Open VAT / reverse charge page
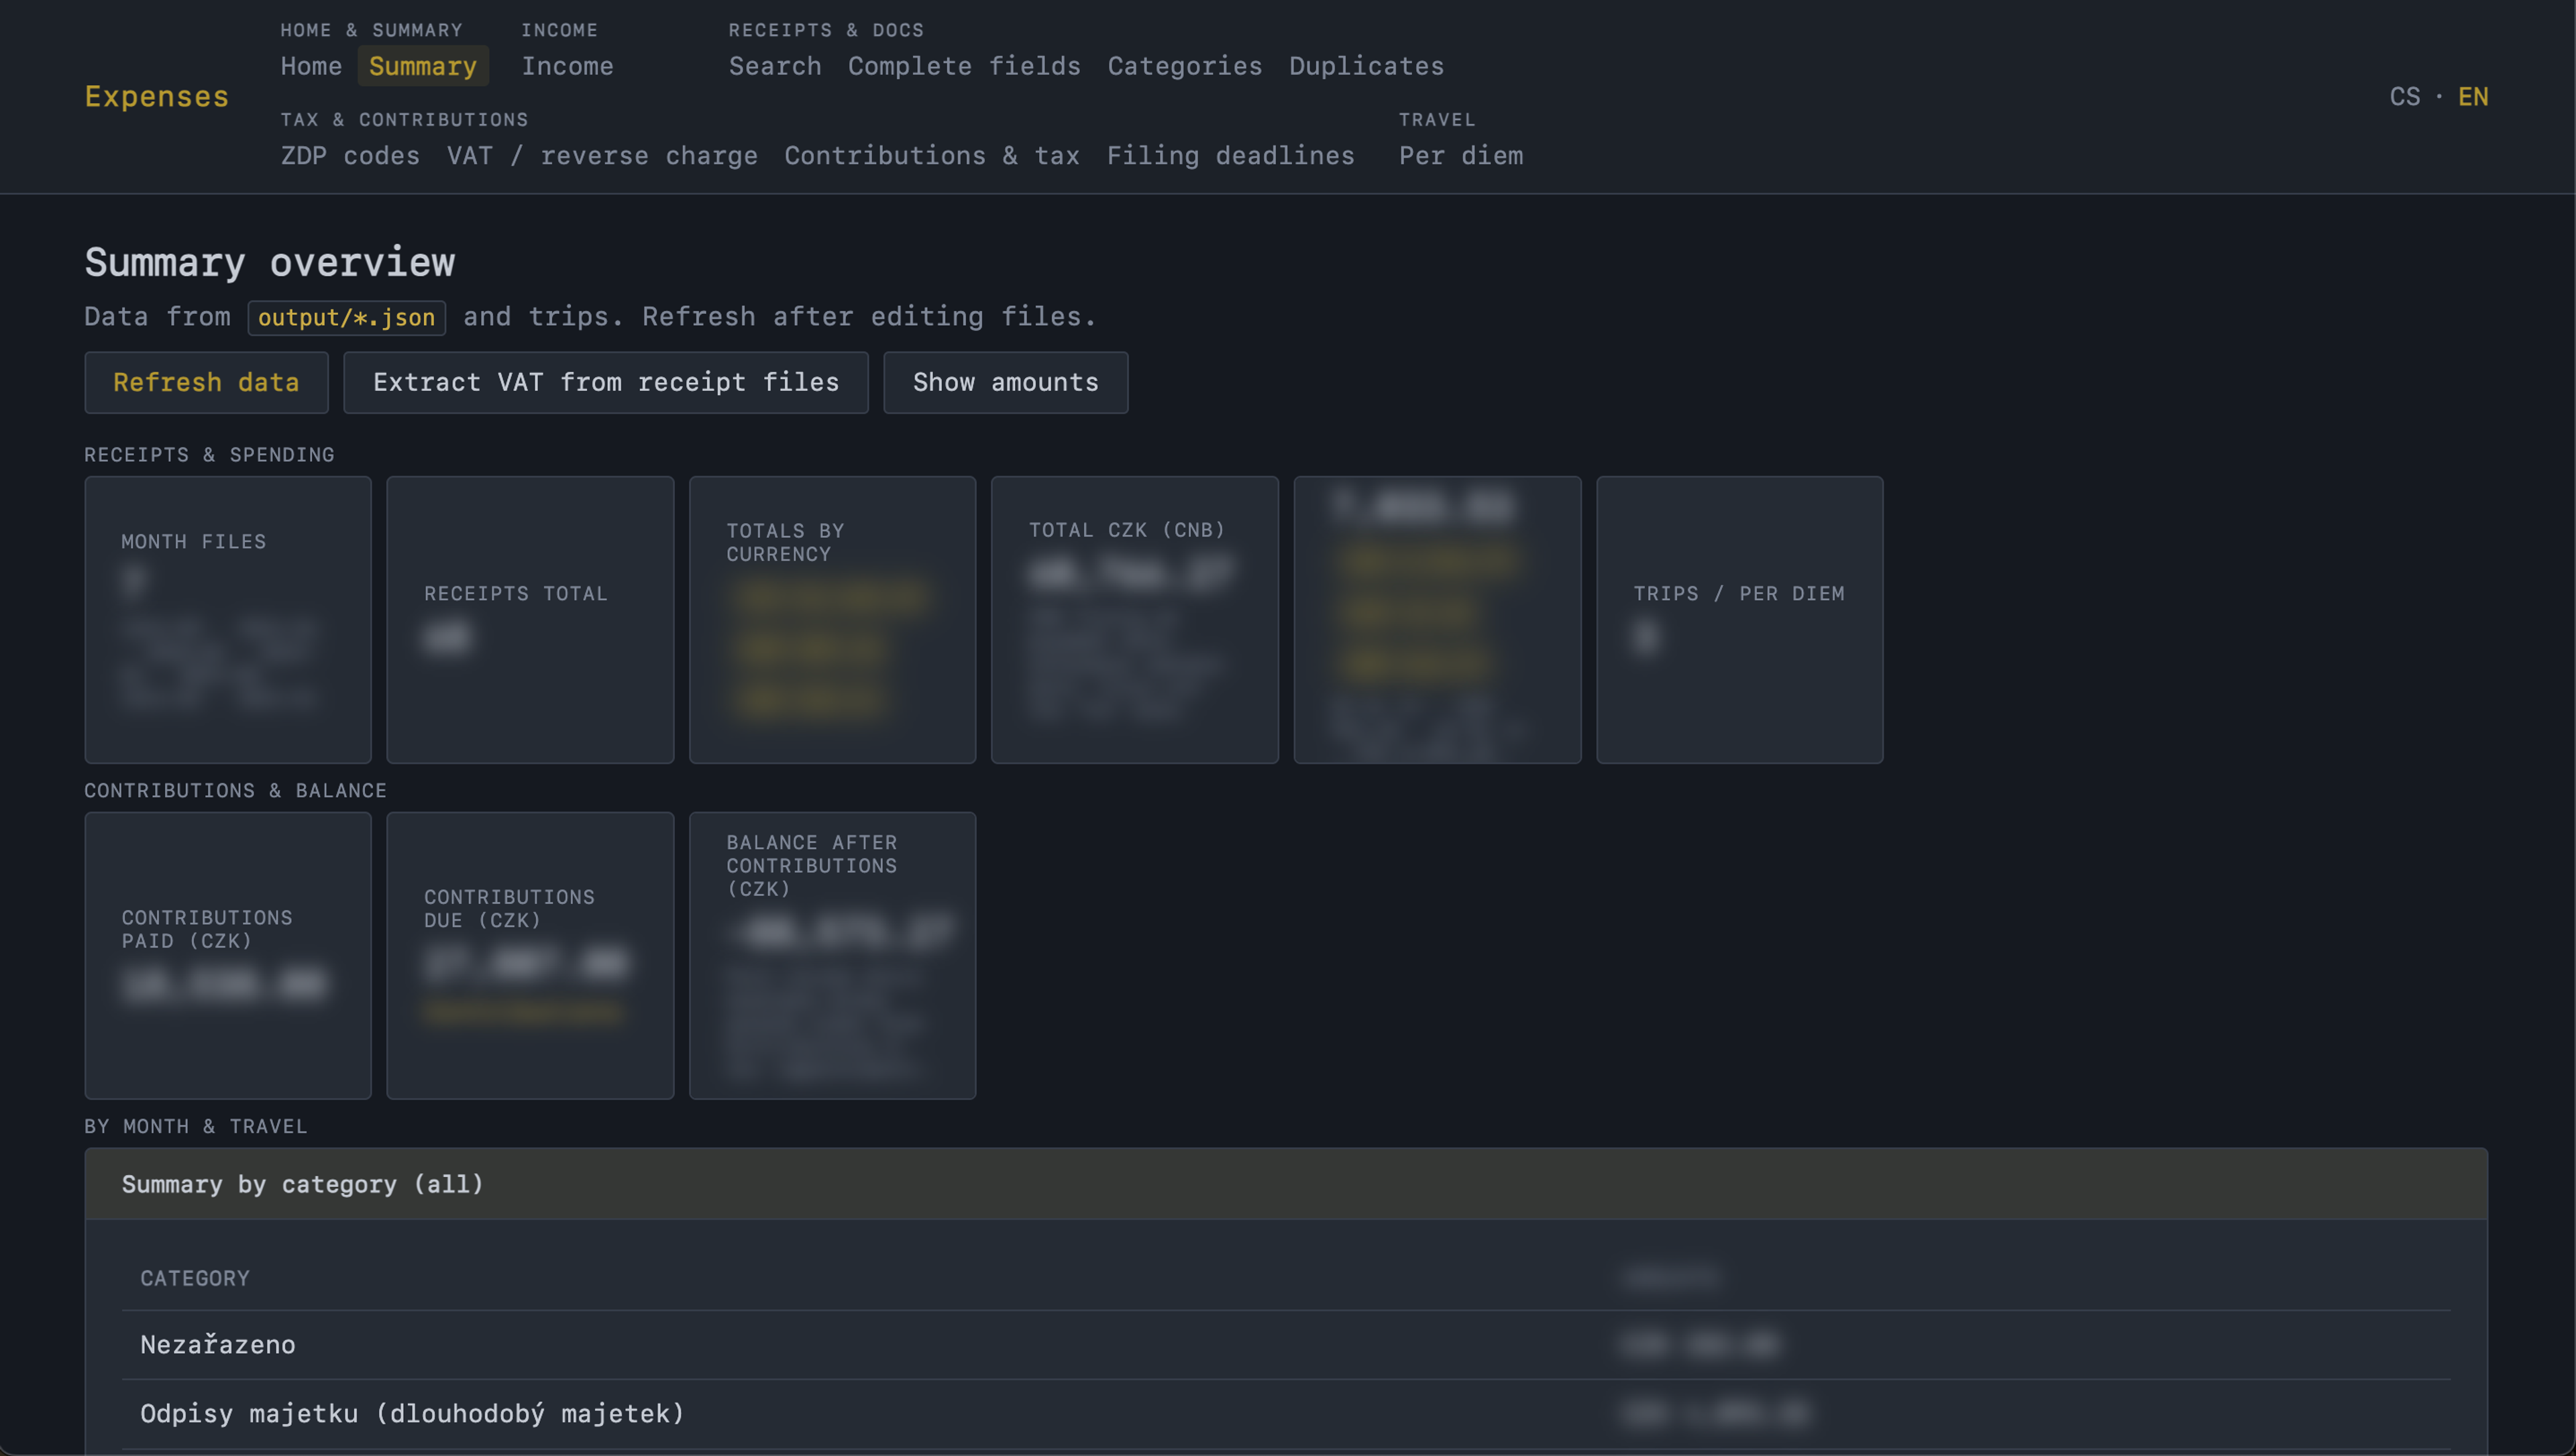This screenshot has height=1456, width=2576. (x=602, y=156)
